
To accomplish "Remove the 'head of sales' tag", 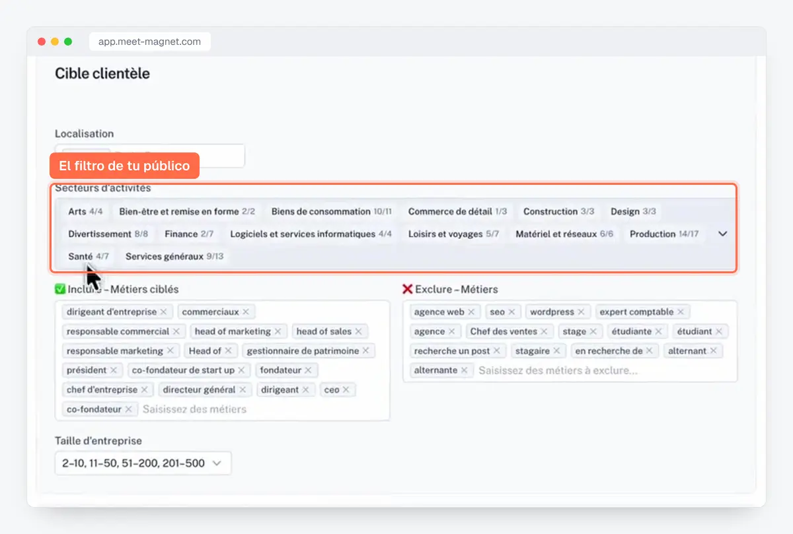I will coord(358,331).
